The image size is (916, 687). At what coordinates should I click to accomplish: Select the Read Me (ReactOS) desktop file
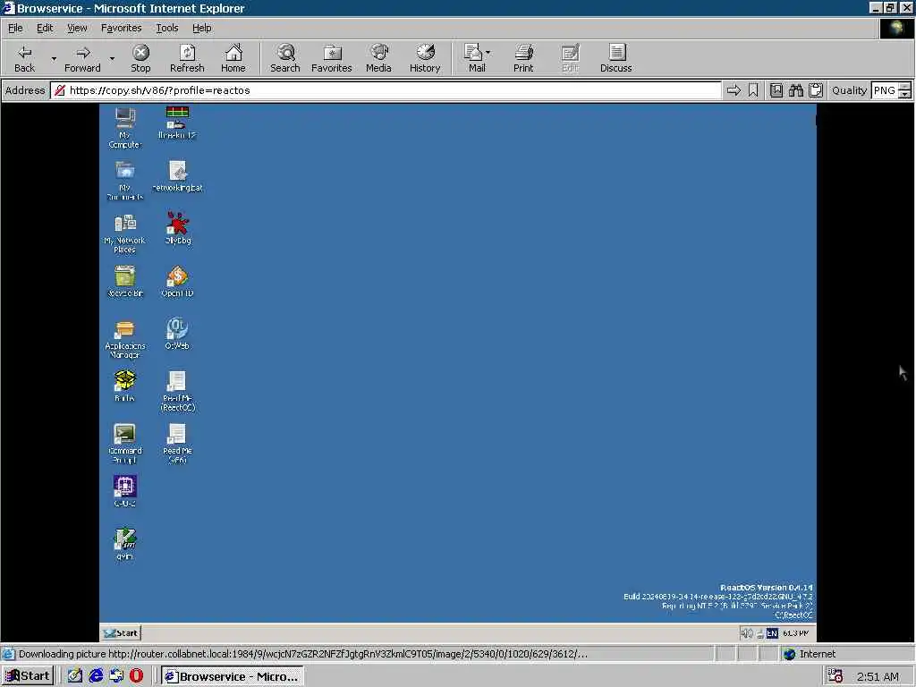pyautogui.click(x=177, y=391)
